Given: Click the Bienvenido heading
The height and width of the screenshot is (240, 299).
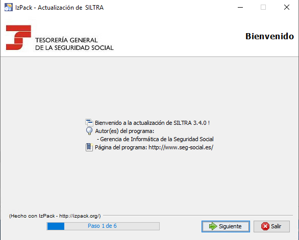Looking at the screenshot, I should (269, 36).
